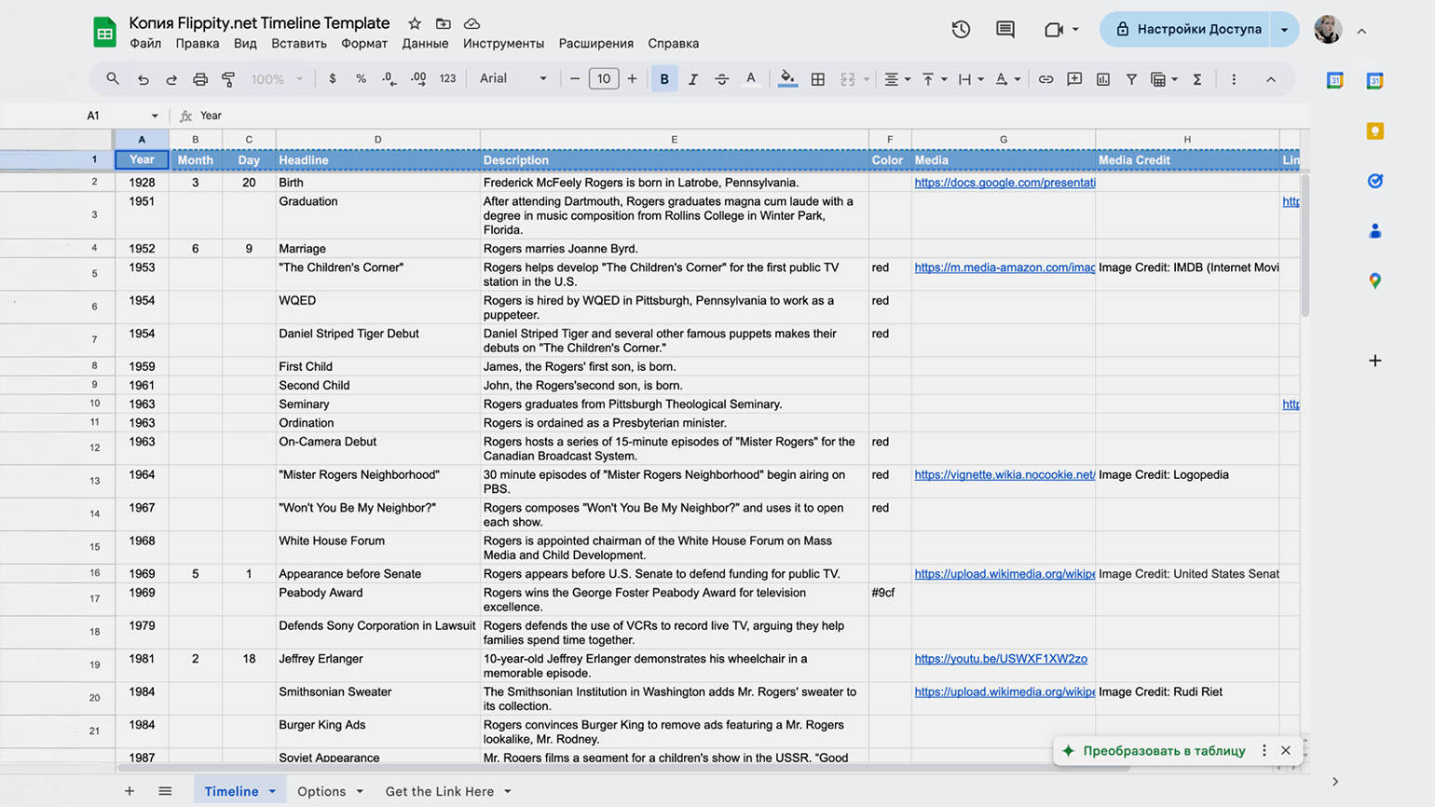The height and width of the screenshot is (807, 1435).
Task: Click the video meeting camera icon
Action: [1054, 29]
